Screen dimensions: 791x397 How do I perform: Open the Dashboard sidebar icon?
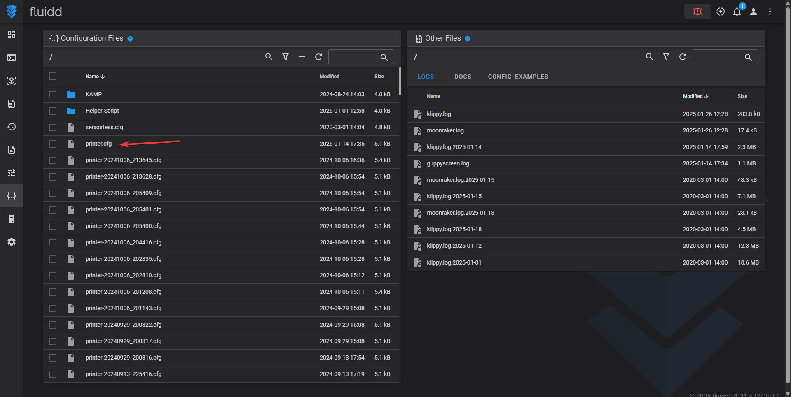tap(12, 35)
